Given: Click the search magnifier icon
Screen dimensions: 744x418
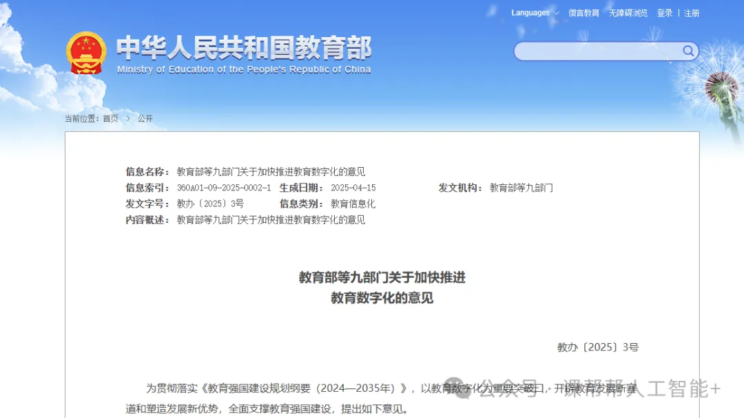Looking at the screenshot, I should [688, 51].
